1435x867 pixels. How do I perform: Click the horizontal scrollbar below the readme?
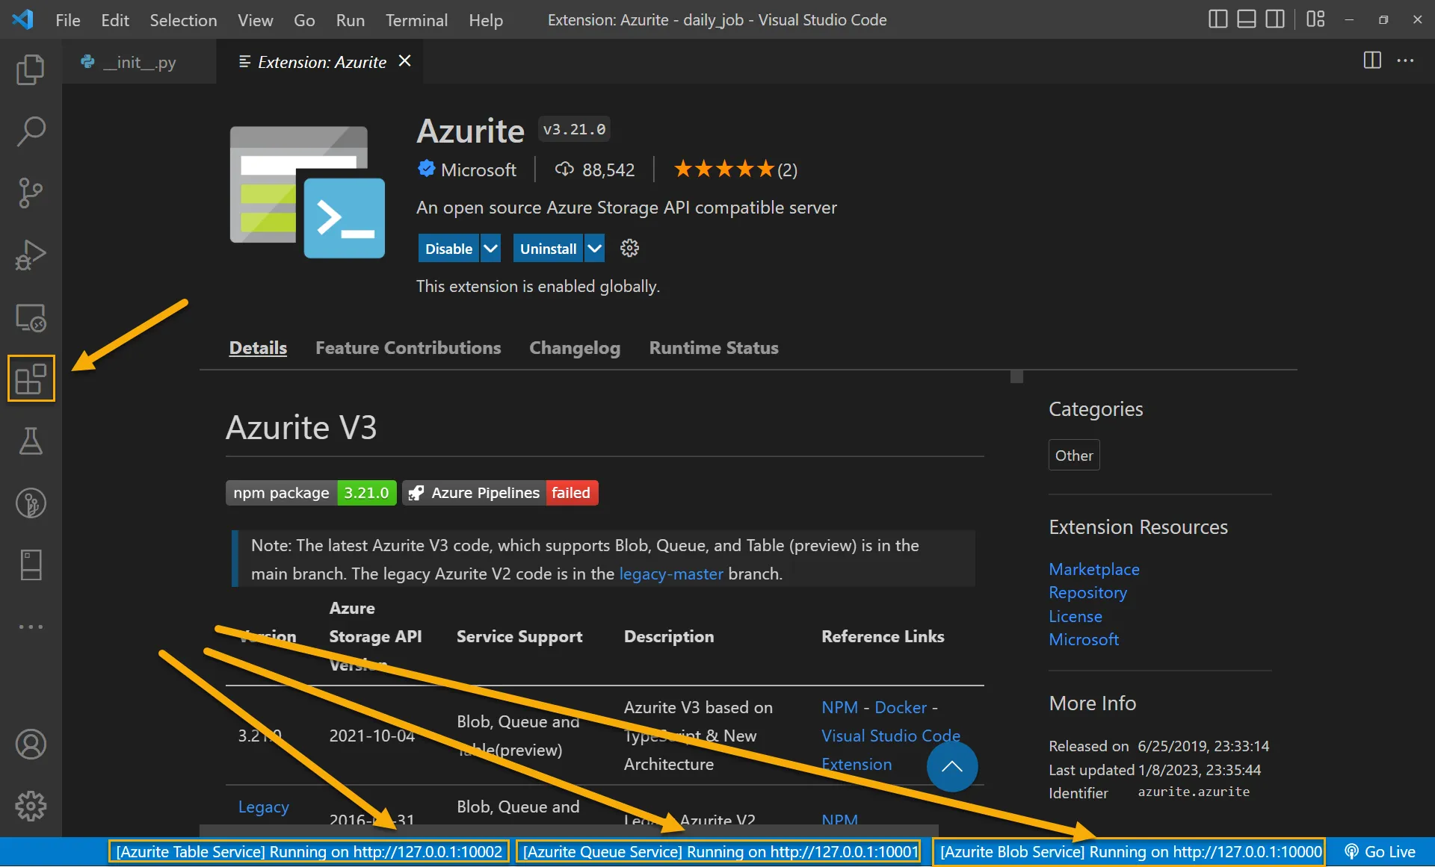point(568,830)
